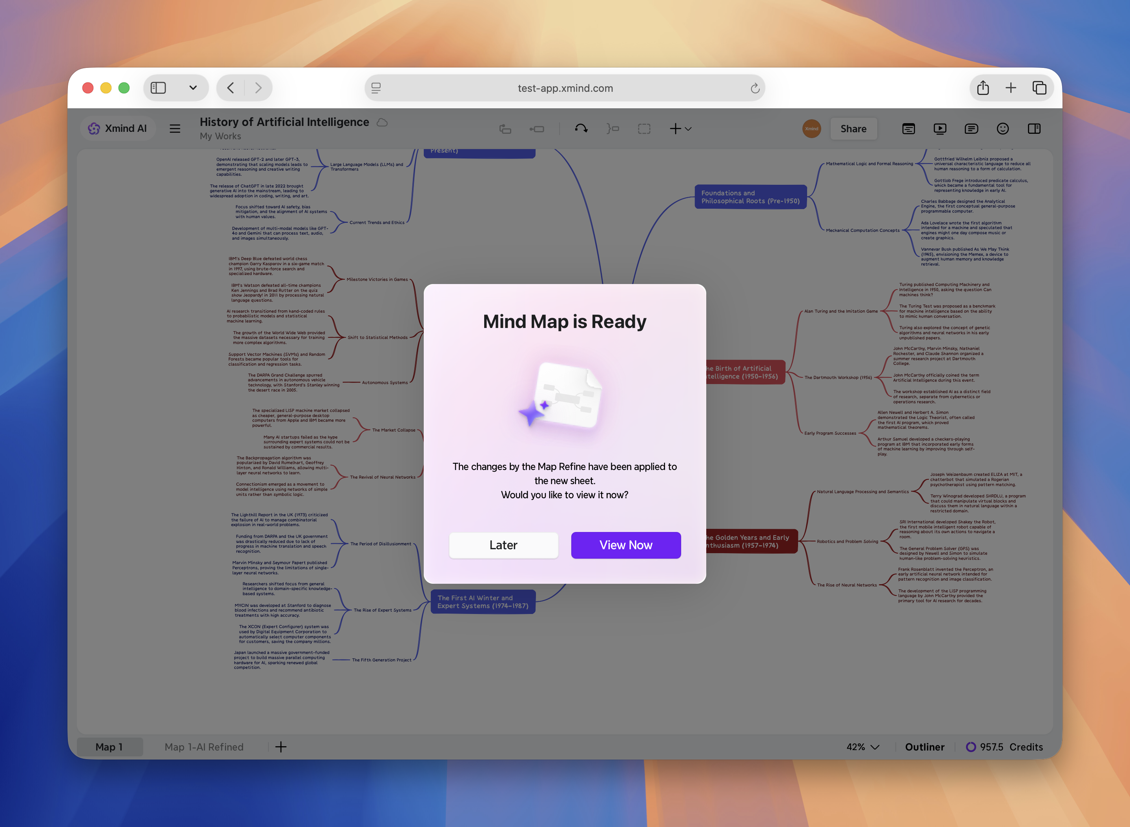Open Safari share sheet icon

pos(983,88)
